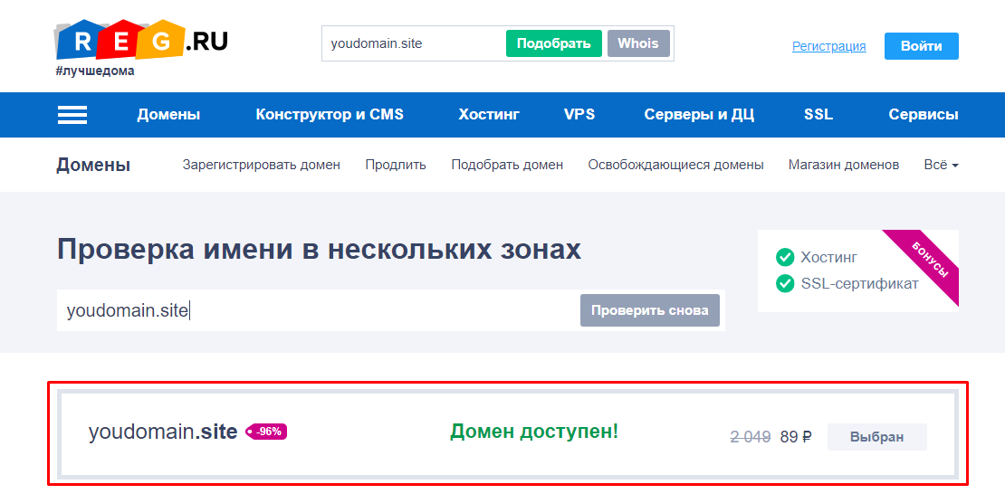Image resolution: width=1005 pixels, height=494 pixels.
Task: Expand the Всё dropdown in submenu
Action: (x=941, y=165)
